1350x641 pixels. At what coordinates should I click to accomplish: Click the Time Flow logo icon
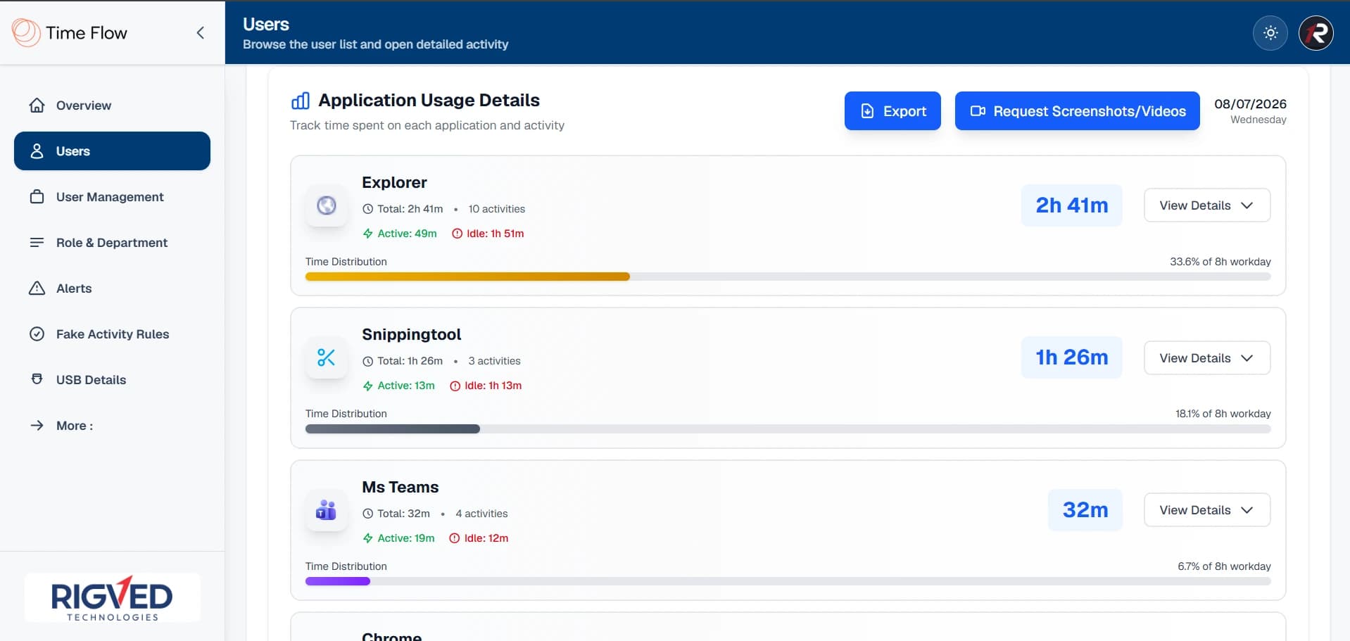[x=26, y=32]
